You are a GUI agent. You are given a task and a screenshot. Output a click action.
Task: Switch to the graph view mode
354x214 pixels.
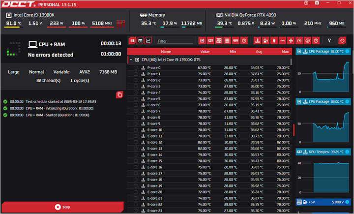(148, 41)
